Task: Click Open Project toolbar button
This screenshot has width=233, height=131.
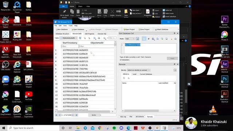Action: tap(129, 29)
